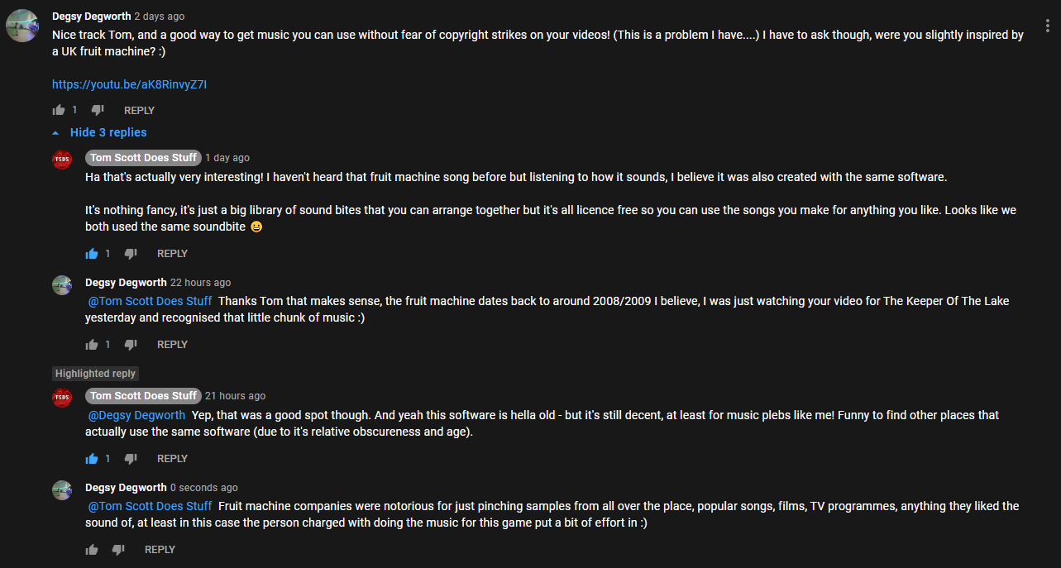Dislike the reply posted 0 seconds ago
Screen dimensions: 1061x568
(x=118, y=550)
